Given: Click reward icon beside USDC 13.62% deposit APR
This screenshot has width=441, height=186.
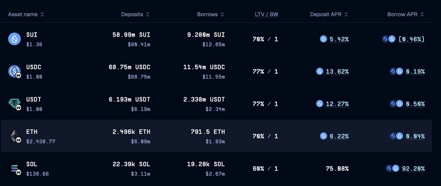Looking at the screenshot, I should (x=320, y=71).
